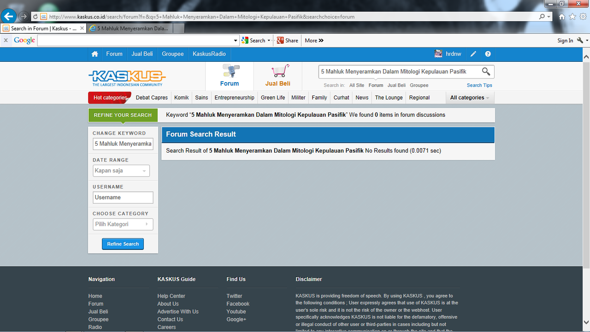Open the All categories dropdown
Image resolution: width=590 pixels, height=332 pixels.
coord(470,98)
